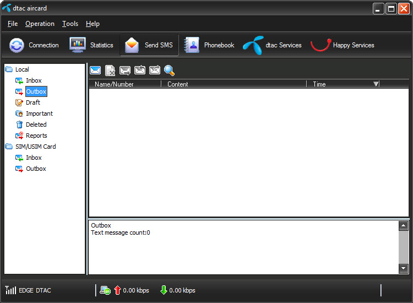Click the green download speed arrow

(164, 290)
